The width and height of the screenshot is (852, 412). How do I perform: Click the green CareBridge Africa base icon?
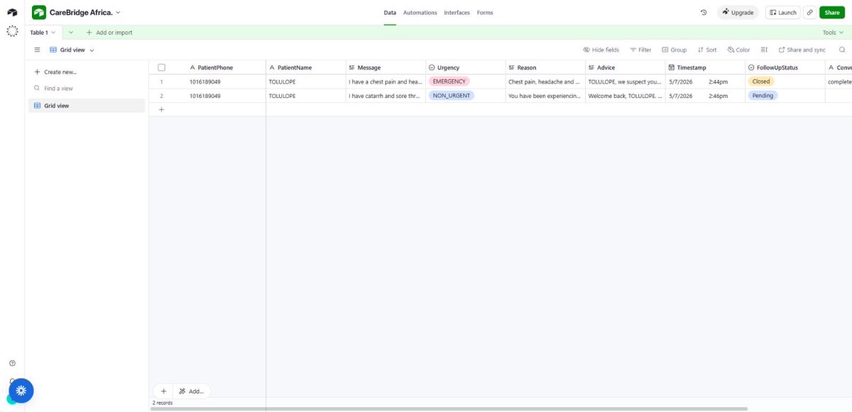point(39,12)
